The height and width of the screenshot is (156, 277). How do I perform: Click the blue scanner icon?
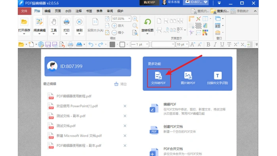coord(79,44)
